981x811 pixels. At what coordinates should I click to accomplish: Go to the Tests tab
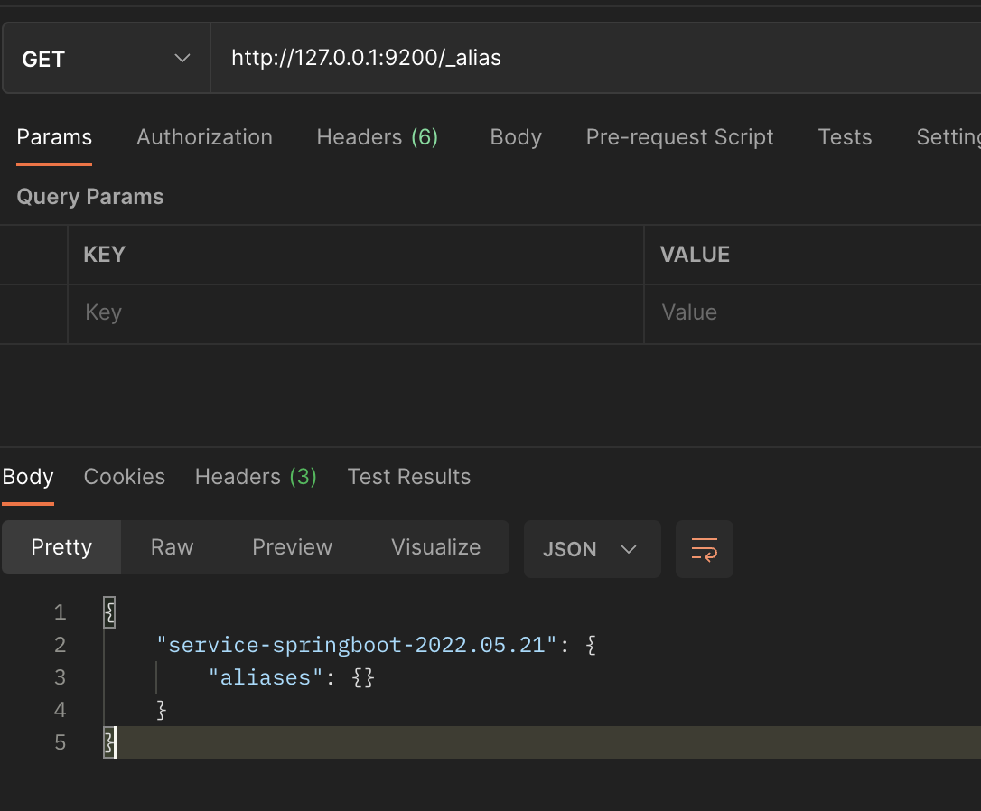[x=845, y=137]
